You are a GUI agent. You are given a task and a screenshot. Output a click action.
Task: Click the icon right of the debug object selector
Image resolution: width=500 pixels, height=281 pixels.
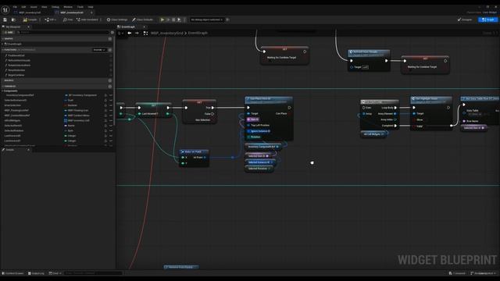click(227, 20)
